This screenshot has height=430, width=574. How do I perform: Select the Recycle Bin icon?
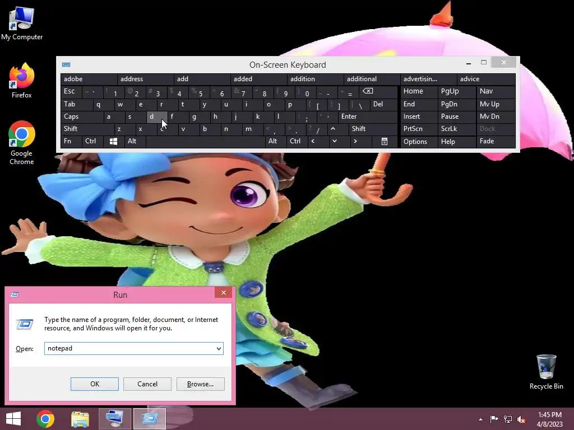[546, 372]
